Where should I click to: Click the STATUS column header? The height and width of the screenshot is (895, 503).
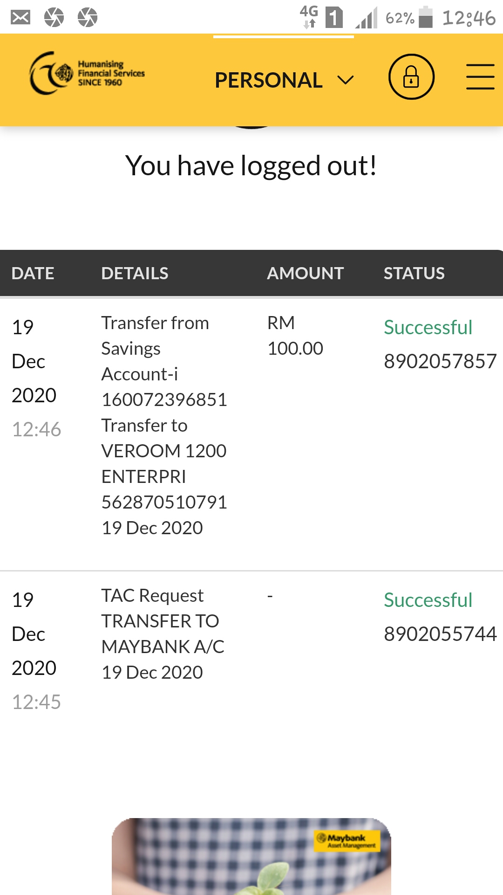[x=414, y=273]
